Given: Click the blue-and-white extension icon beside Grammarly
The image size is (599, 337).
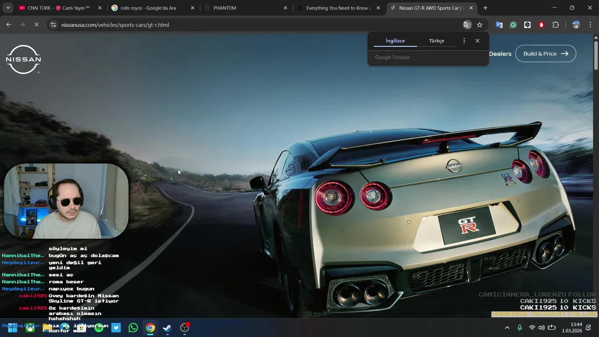Looking at the screenshot, I should (527, 25).
